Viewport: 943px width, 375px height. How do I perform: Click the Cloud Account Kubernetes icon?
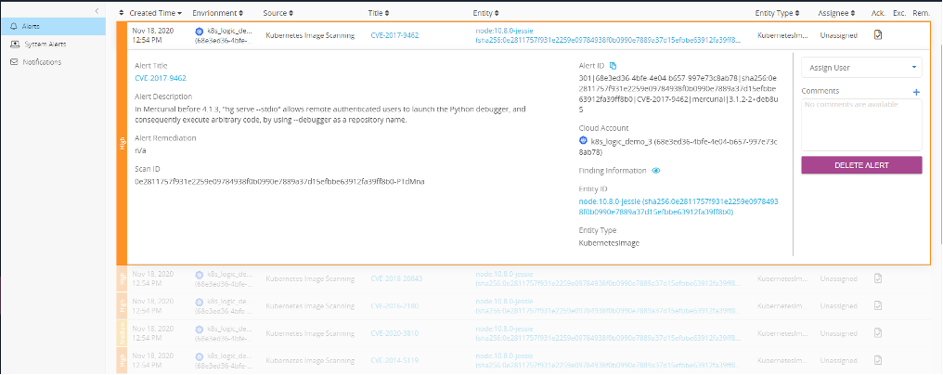[x=583, y=139]
